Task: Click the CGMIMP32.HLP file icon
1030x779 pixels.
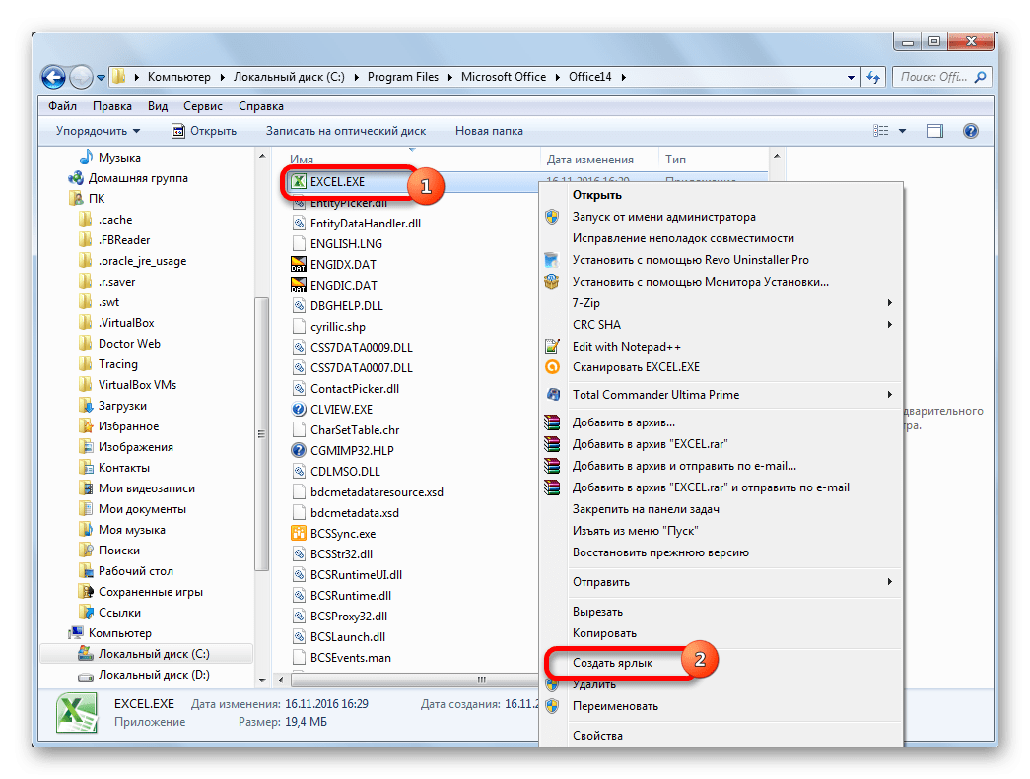Action: (x=299, y=450)
